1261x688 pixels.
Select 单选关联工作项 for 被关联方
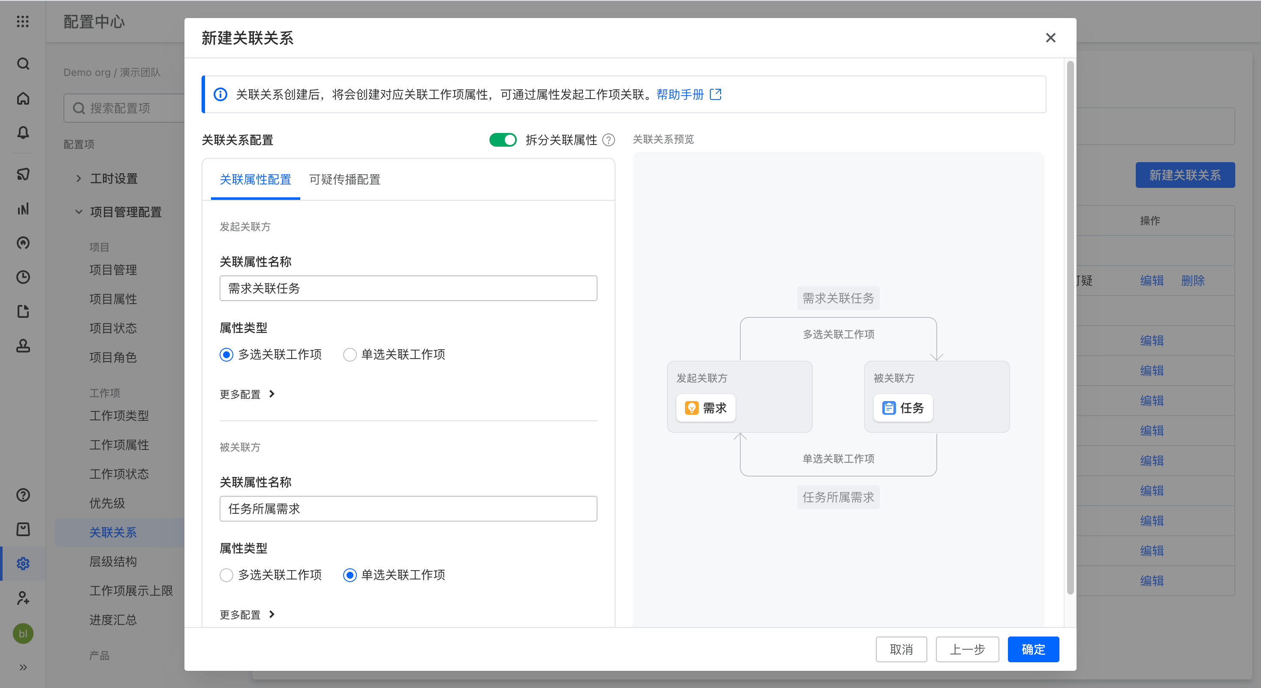point(350,575)
